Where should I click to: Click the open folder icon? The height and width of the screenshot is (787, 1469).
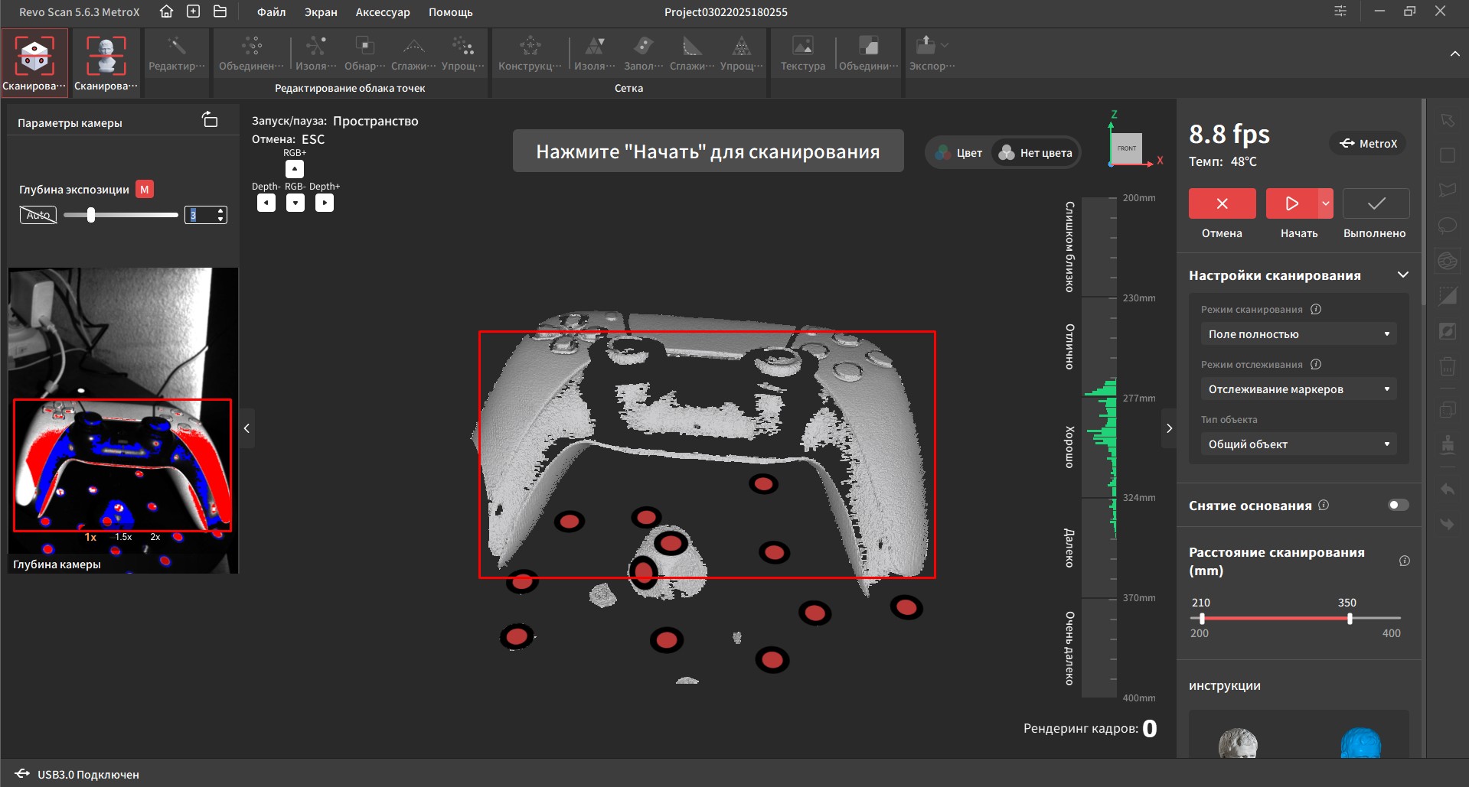[x=220, y=11]
